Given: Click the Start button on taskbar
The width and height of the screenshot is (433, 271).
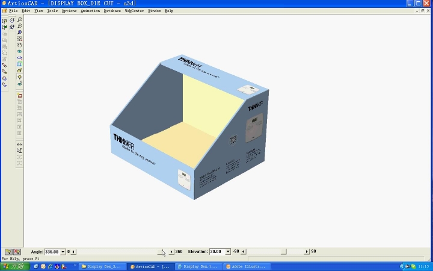Looking at the screenshot, I should [13, 266].
